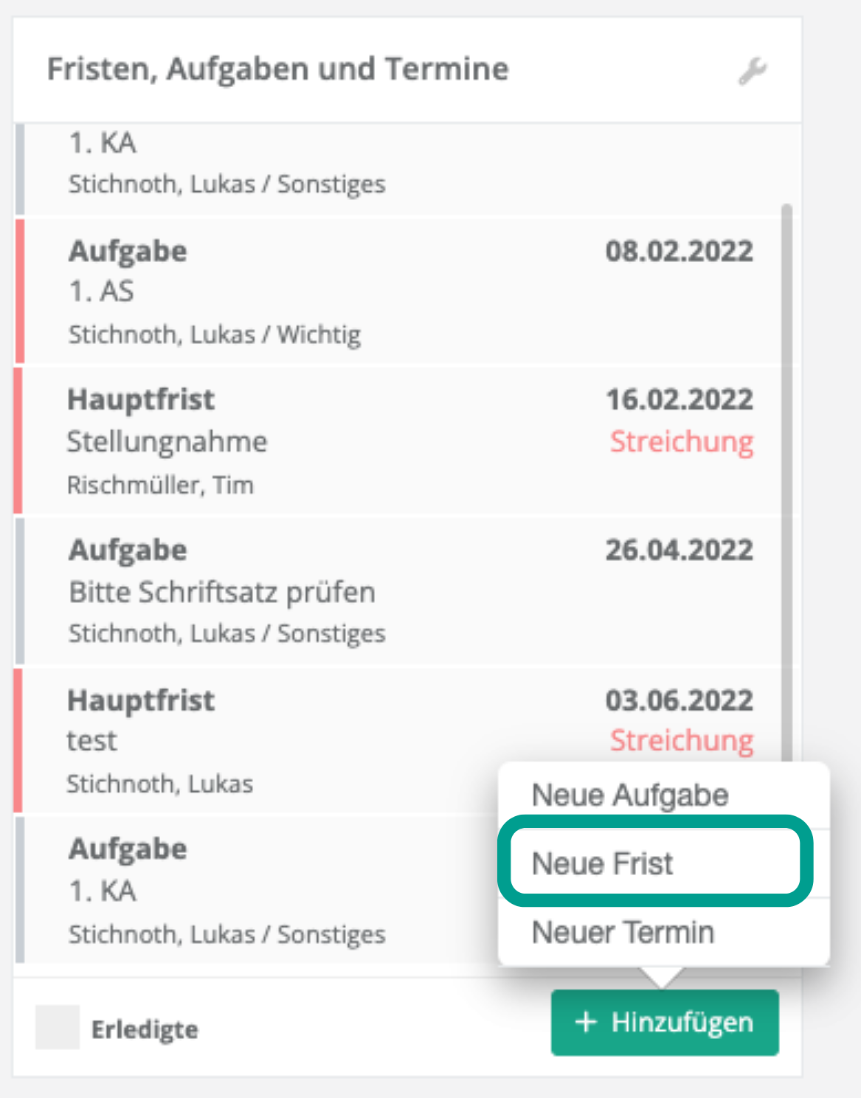Click the Fristen, Aufgaben und Termine heading
Viewport: 861px width, 1098px height.
point(277,69)
